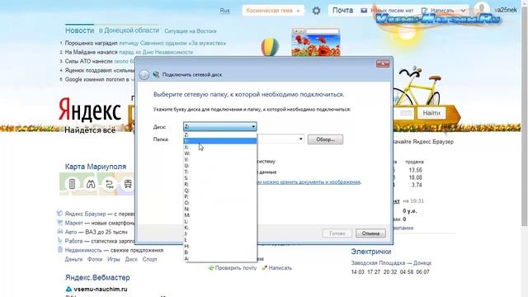Image resolution: width=528 pixels, height=297 pixels.
Task: Open news about Порошенко наградил летчицу Савченко
Action: coord(145,43)
